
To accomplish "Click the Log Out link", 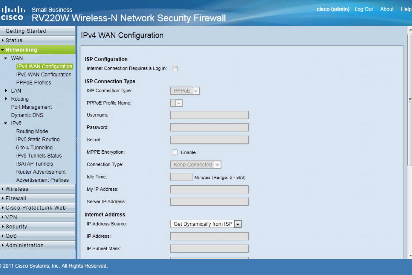I will tap(364, 9).
